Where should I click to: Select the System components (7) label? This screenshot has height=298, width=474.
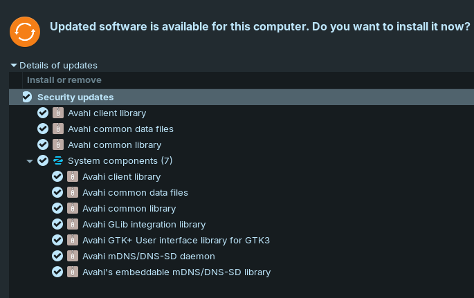120,161
